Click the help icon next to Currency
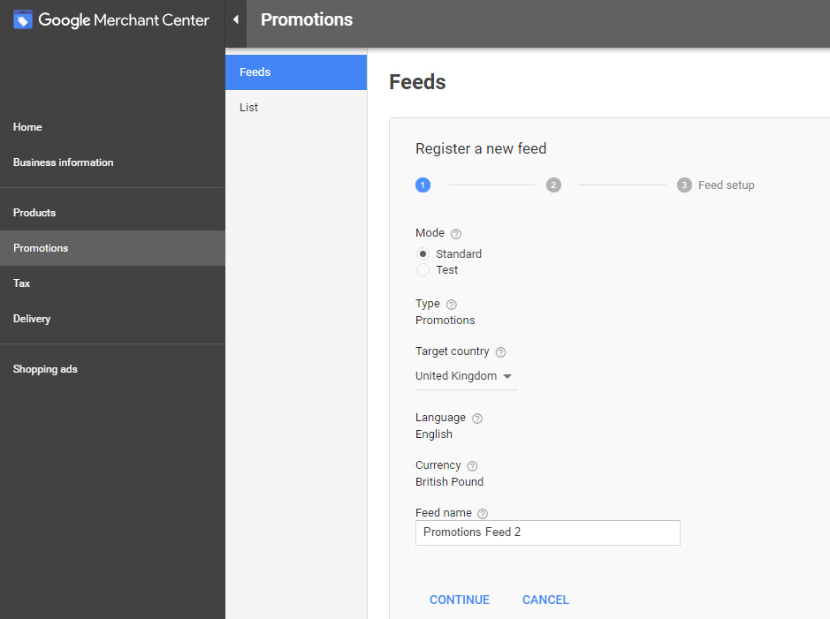Viewport: 830px width, 619px height. tap(472, 466)
